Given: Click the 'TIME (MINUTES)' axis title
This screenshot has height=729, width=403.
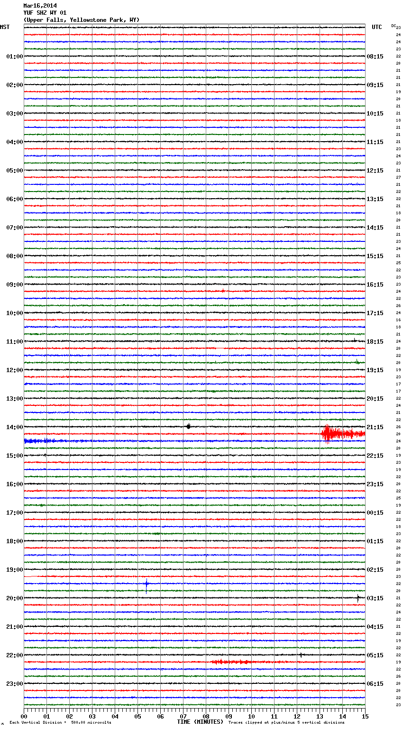Looking at the screenshot, I should point(200,722).
